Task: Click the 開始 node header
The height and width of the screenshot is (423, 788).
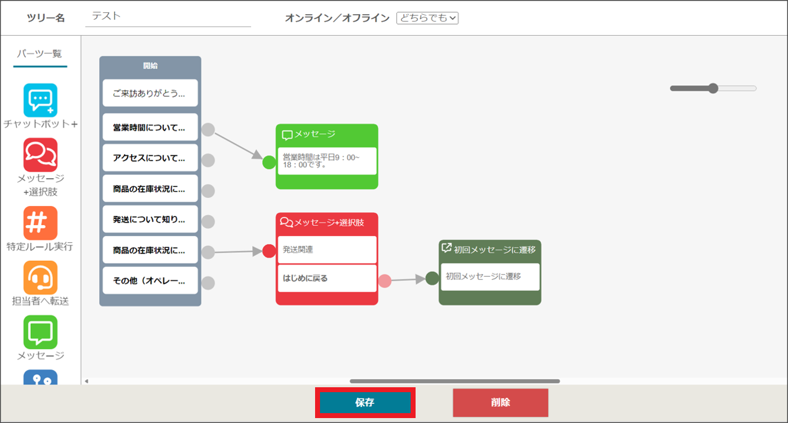Action: pos(150,66)
